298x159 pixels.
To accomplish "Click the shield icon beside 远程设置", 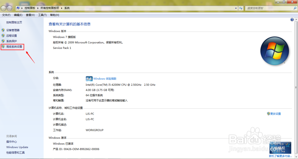I will pyautogui.click(x=3, y=35).
